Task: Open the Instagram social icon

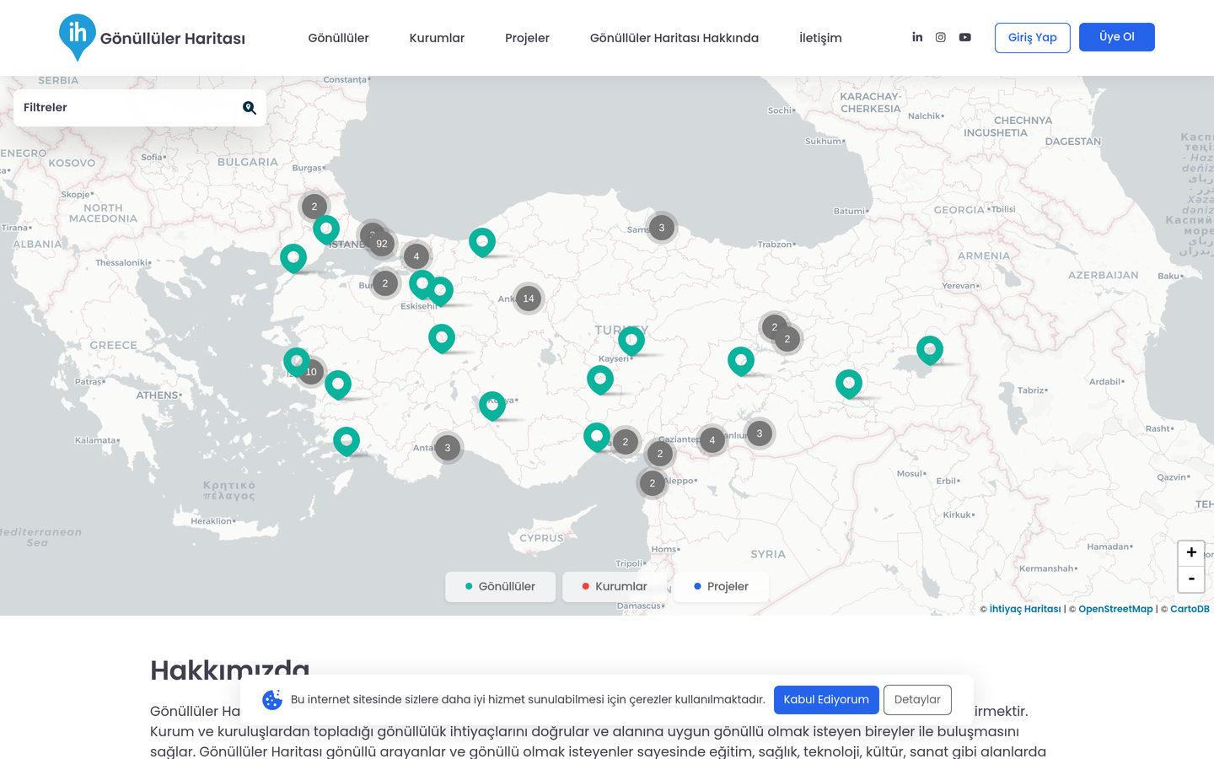Action: (941, 37)
